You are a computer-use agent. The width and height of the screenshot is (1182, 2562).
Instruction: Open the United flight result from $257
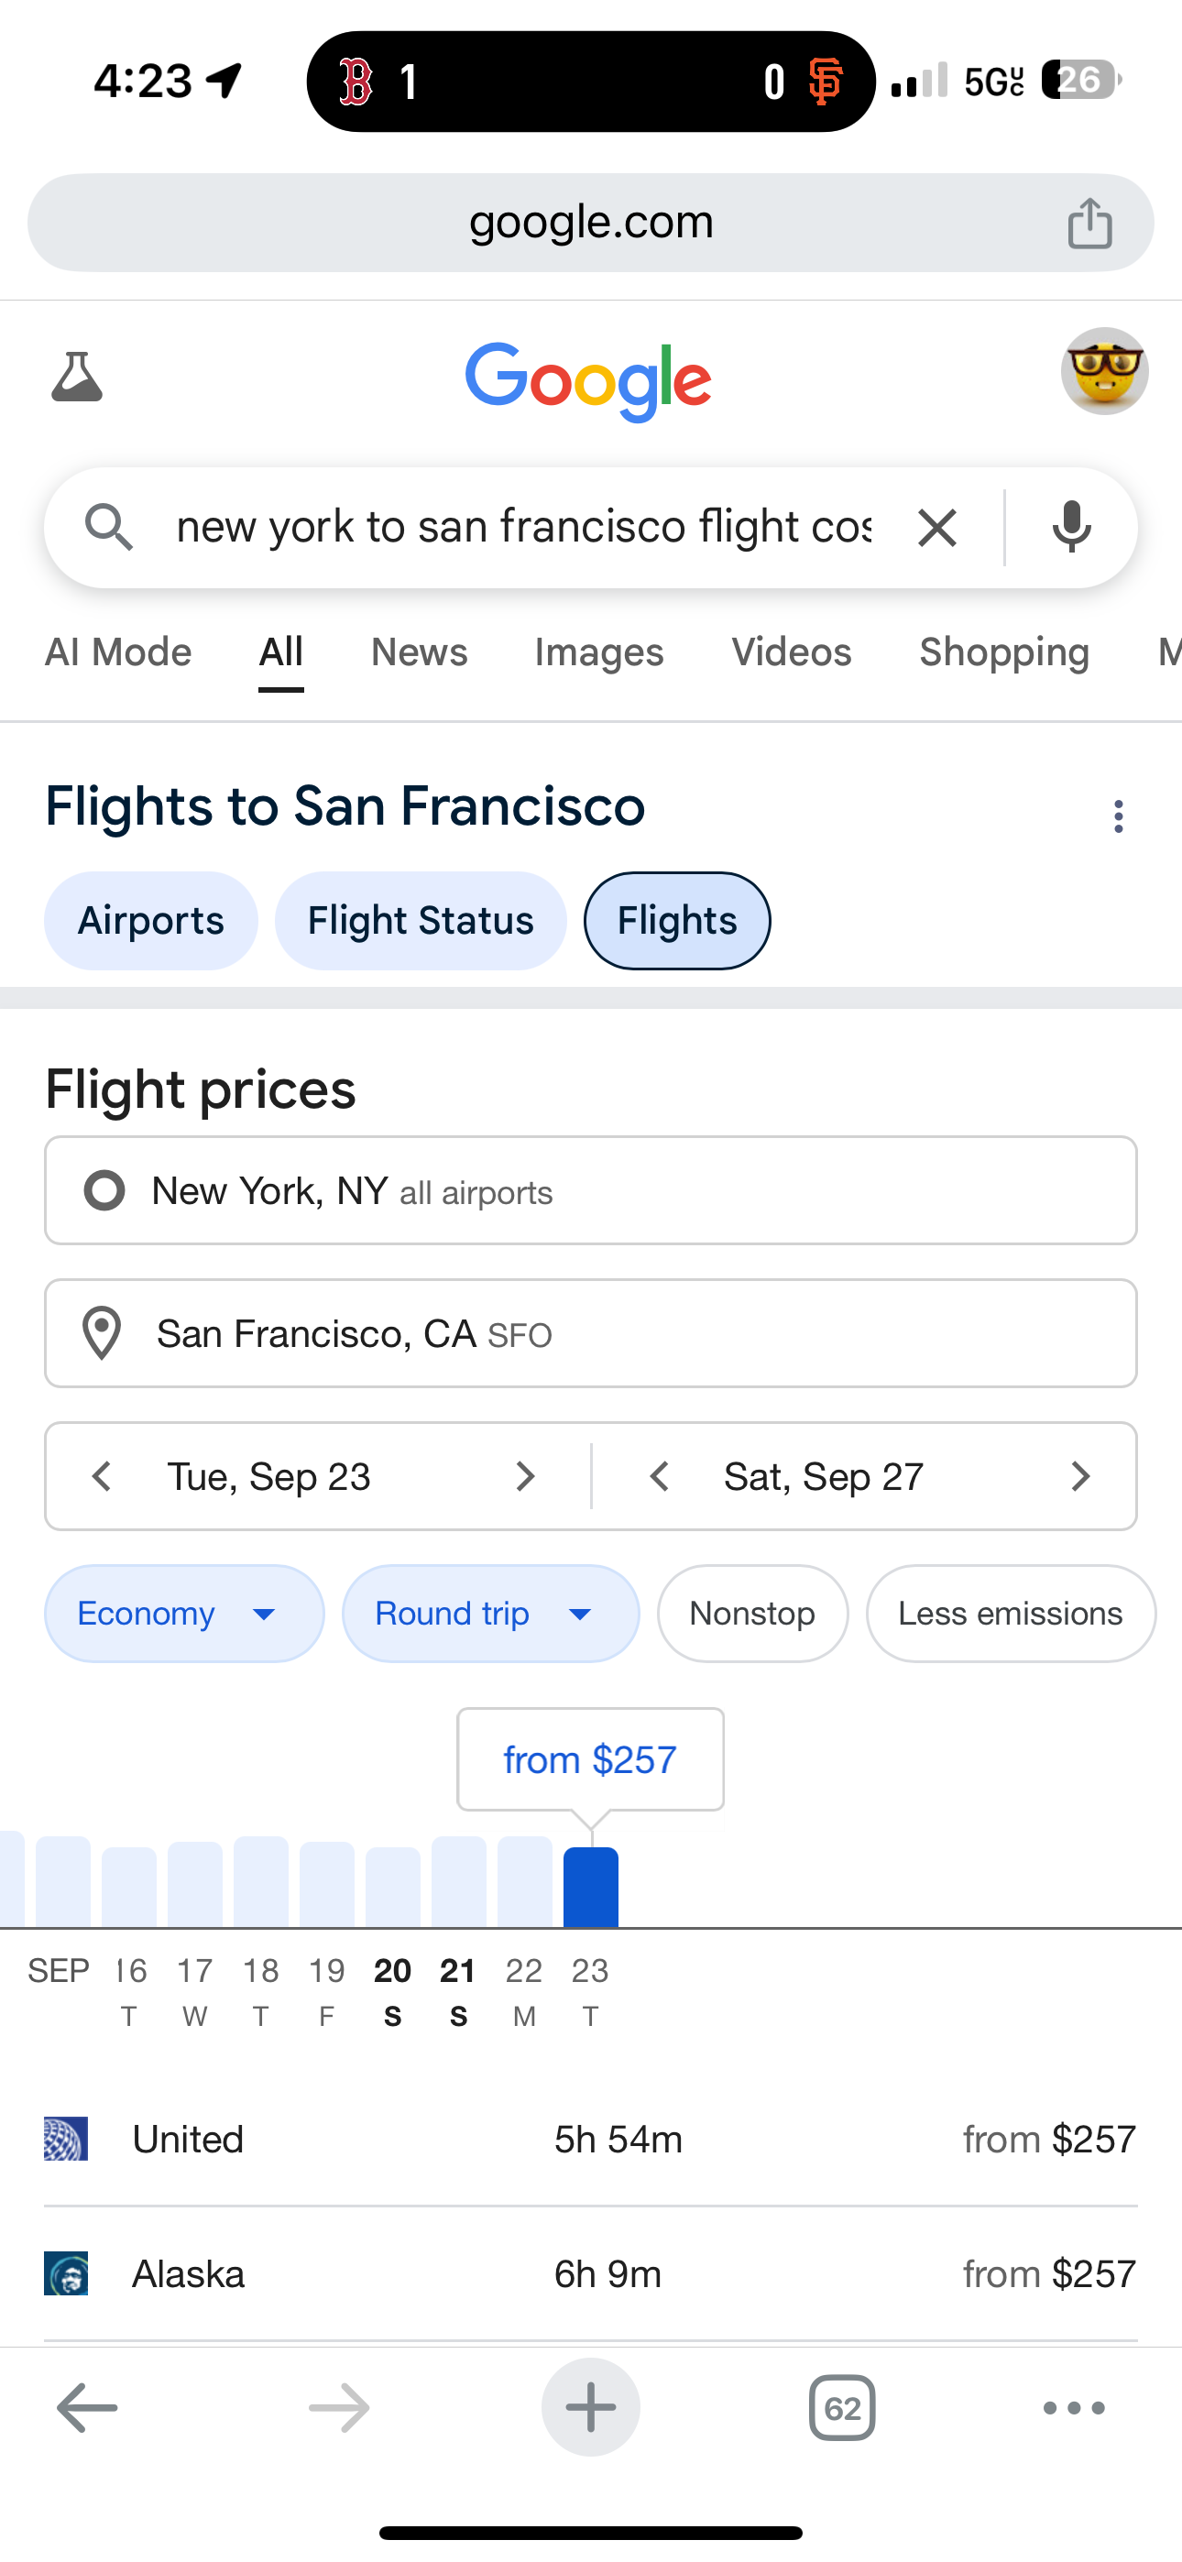coord(590,2139)
